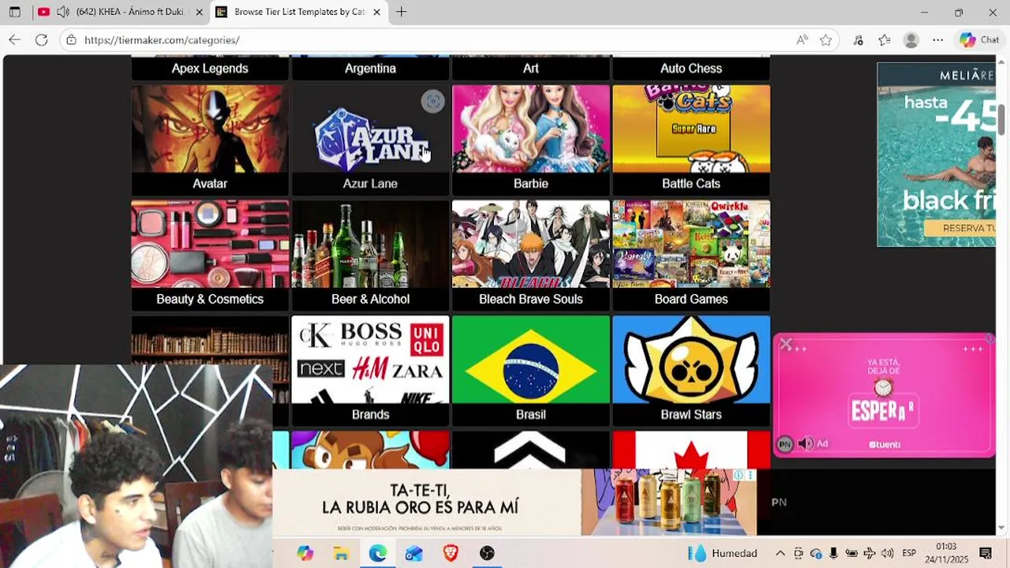This screenshot has width=1010, height=568.
Task: Launch Brave browser from the taskbar
Action: (451, 553)
